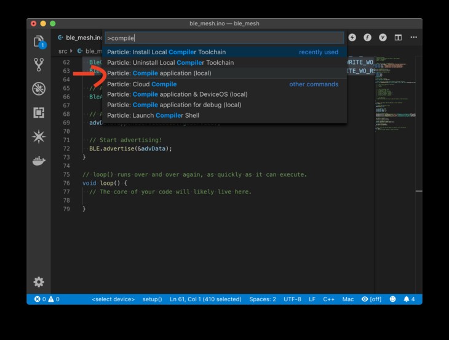The image size is (449, 340).
Task: Open the select device picker
Action: coord(113,299)
